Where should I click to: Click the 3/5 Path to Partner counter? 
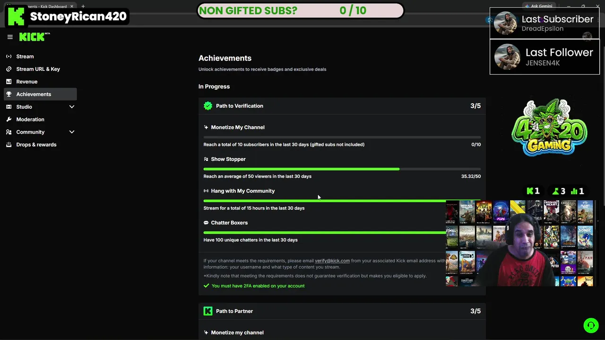(x=475, y=311)
